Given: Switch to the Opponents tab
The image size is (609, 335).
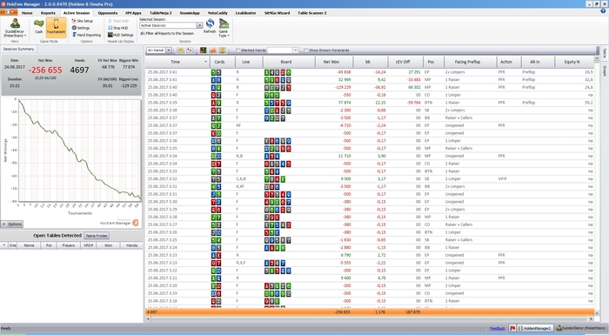Looking at the screenshot, I should (x=108, y=13).
